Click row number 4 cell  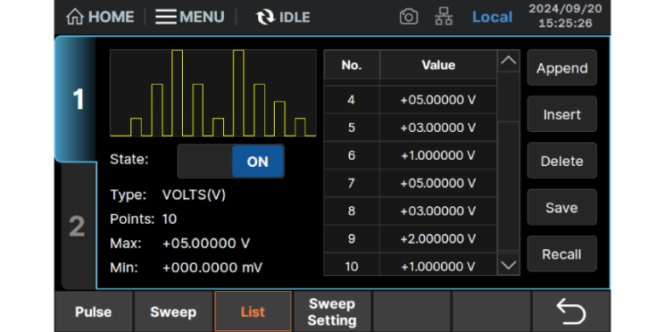coord(351,100)
